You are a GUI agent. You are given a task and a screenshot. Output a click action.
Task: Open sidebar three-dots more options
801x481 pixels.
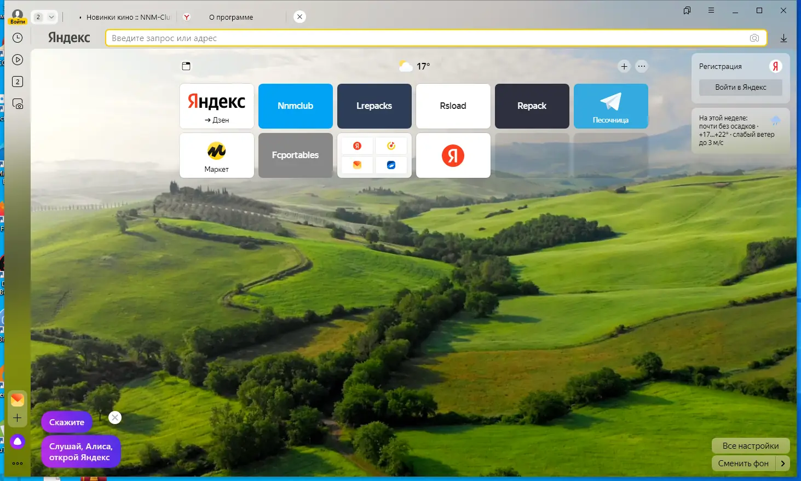(x=18, y=463)
